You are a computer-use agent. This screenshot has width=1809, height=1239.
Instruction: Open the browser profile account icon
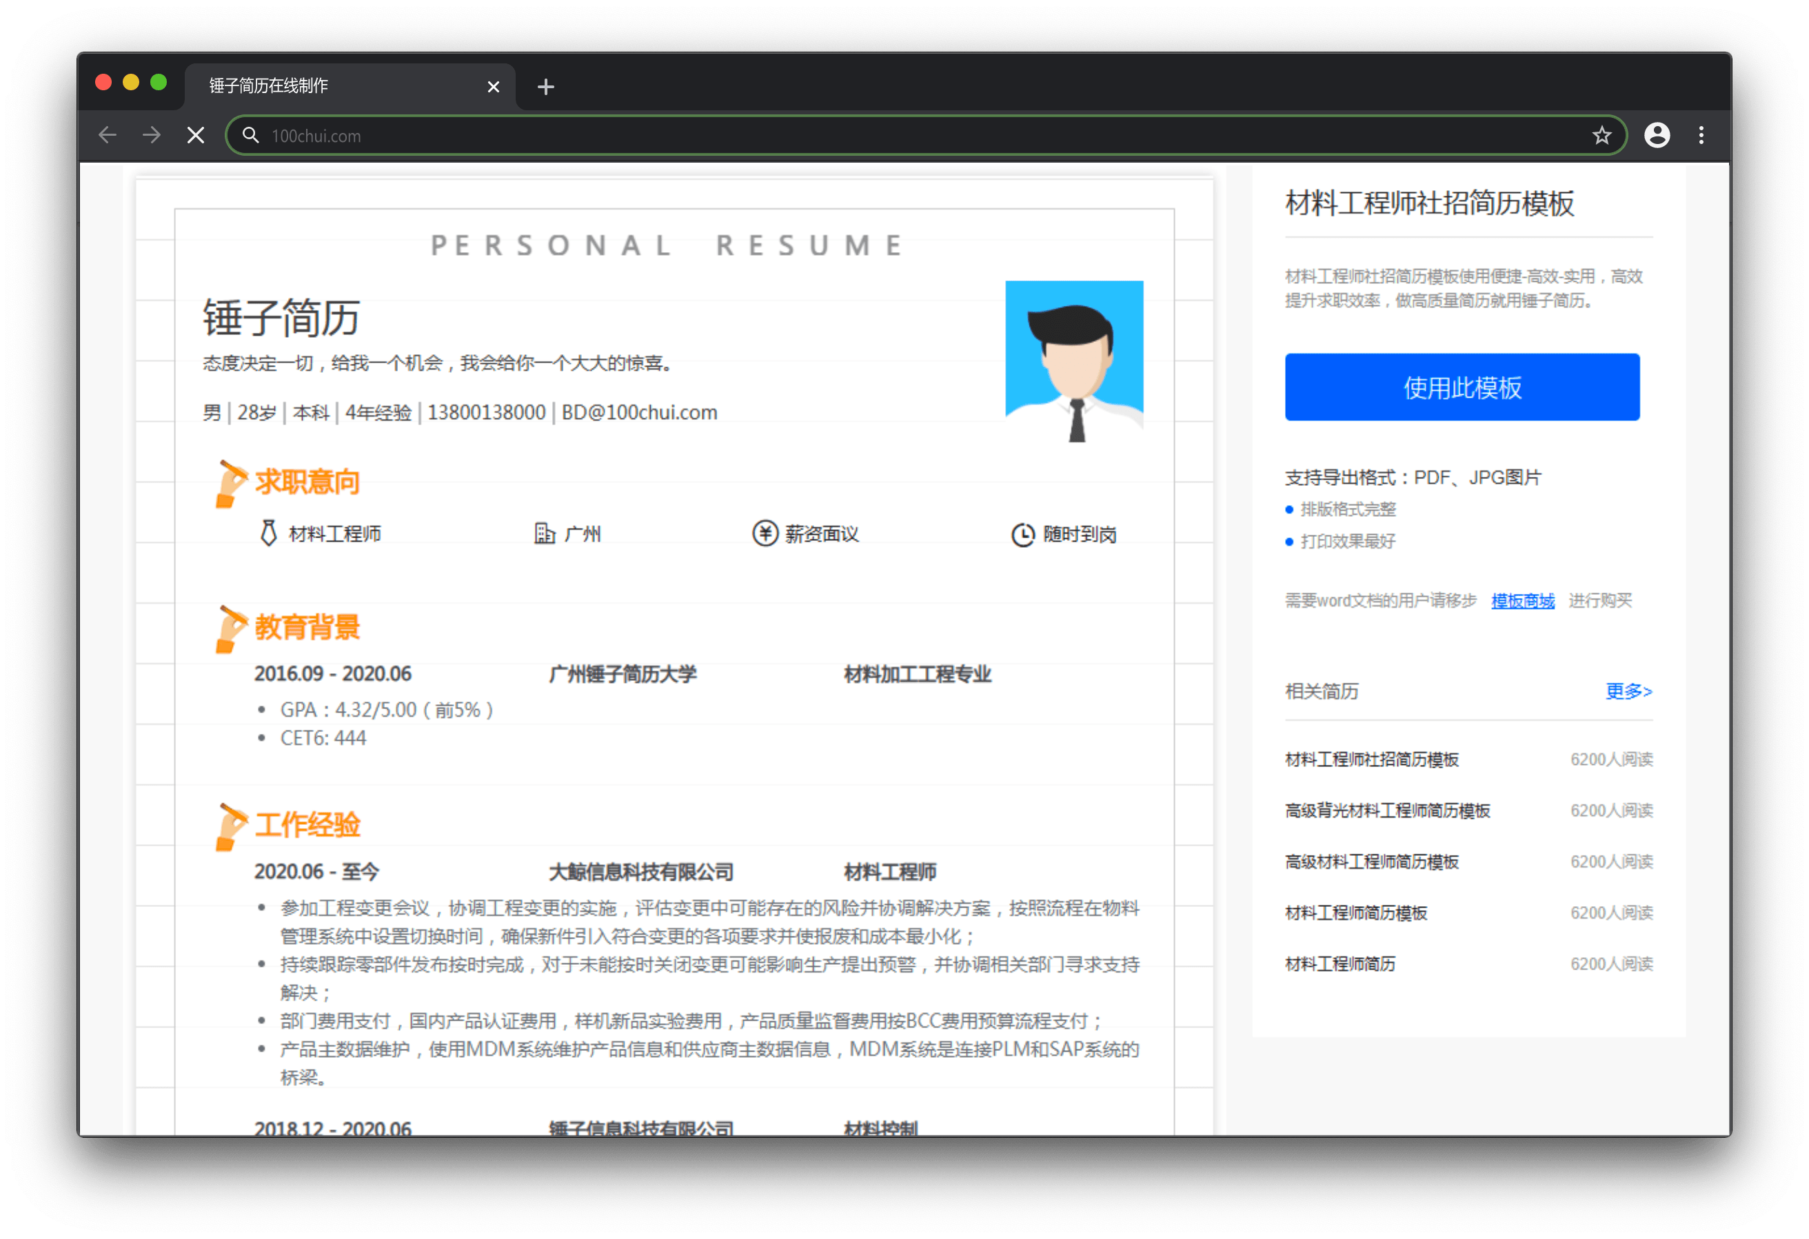[x=1657, y=136]
